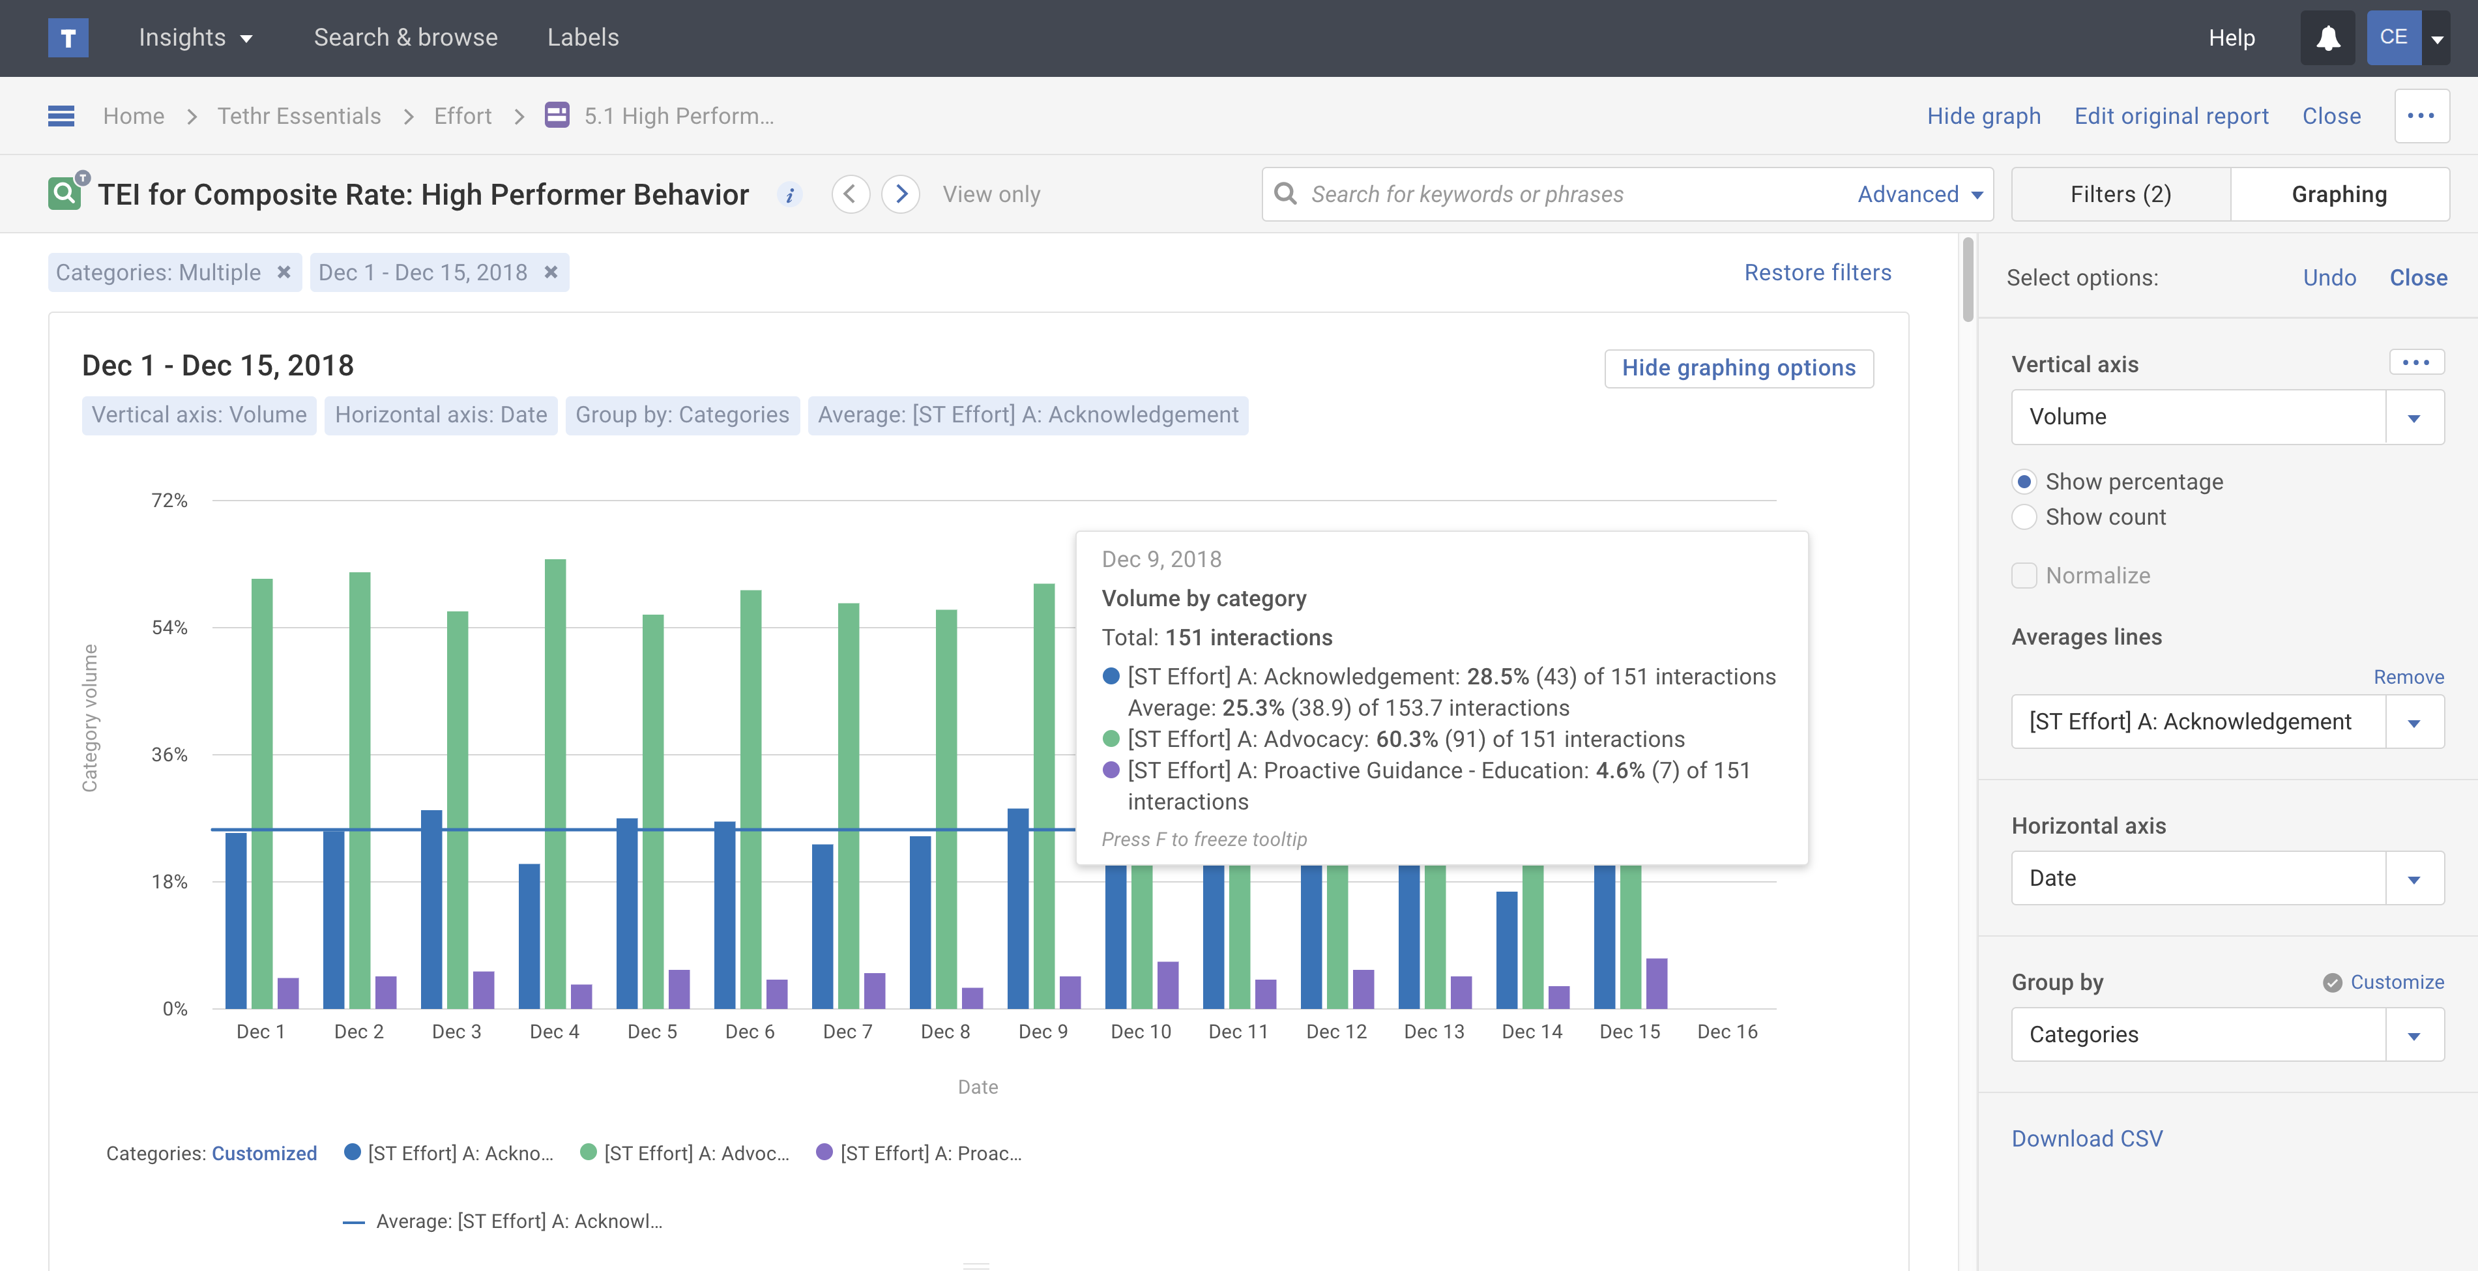Screen dimensions: 2478x1271
Task: Select the Show percentage radio button
Action: pos(2024,481)
